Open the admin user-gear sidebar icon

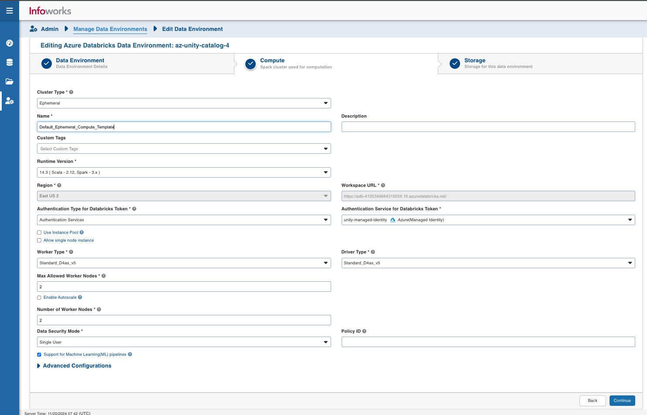click(x=10, y=101)
